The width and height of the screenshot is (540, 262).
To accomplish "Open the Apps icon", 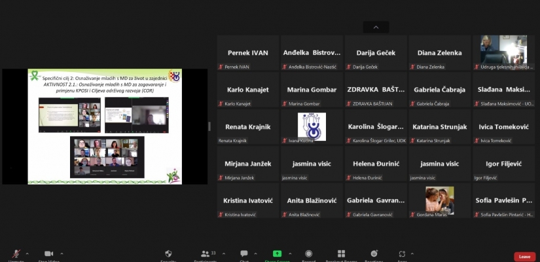I will pyautogui.click(x=402, y=254).
